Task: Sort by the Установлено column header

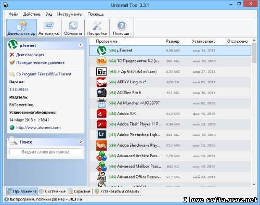Action: tap(204, 41)
